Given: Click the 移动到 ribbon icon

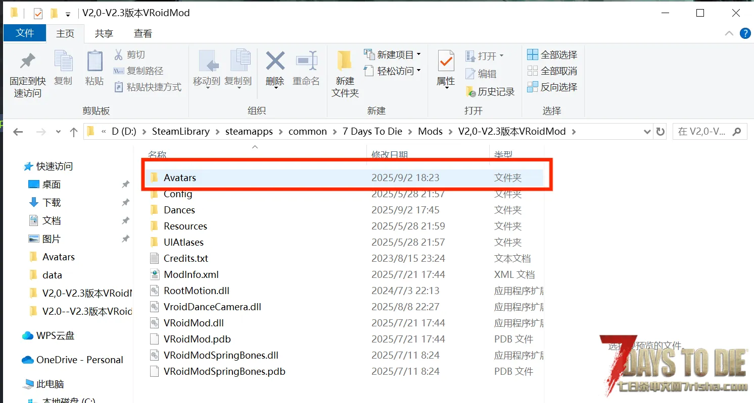Looking at the screenshot, I should coord(207,70).
